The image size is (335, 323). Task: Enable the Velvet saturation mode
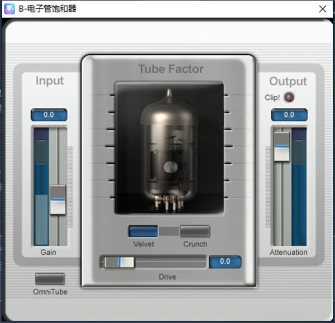click(143, 231)
